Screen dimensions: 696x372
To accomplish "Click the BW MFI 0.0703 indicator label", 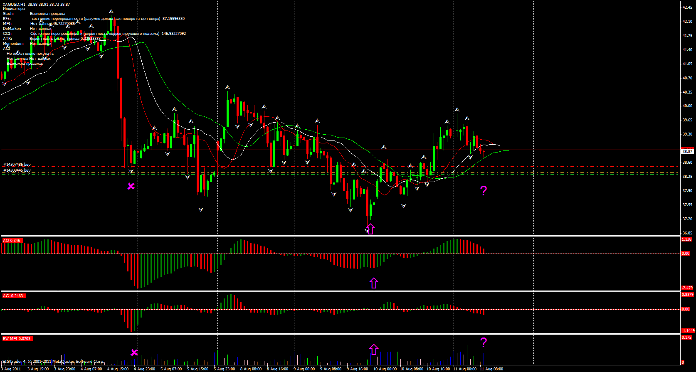I will click(x=17, y=339).
